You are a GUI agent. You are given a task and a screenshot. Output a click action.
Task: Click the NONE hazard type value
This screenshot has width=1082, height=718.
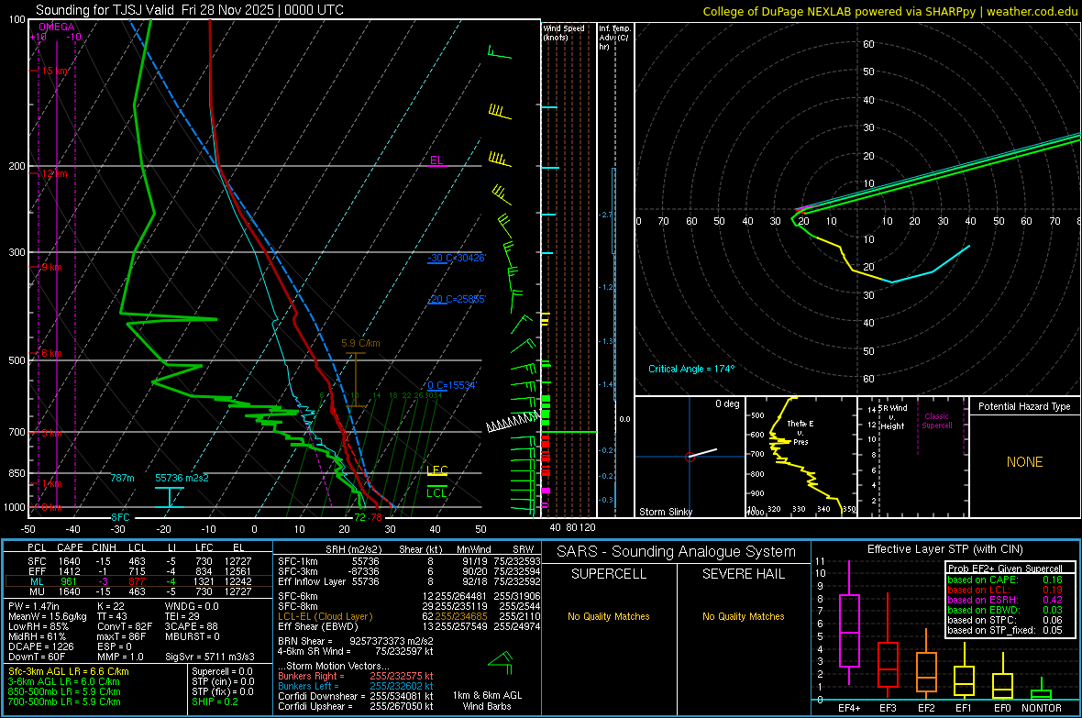click(x=1024, y=462)
